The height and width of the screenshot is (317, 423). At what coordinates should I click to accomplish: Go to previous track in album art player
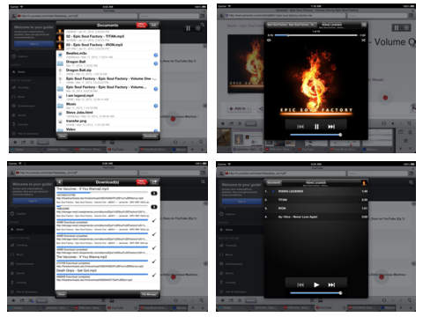tap(301, 127)
